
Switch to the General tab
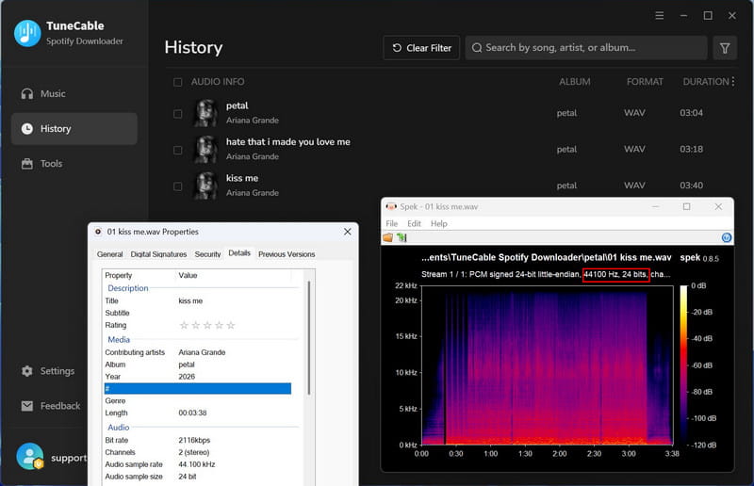pyautogui.click(x=109, y=253)
